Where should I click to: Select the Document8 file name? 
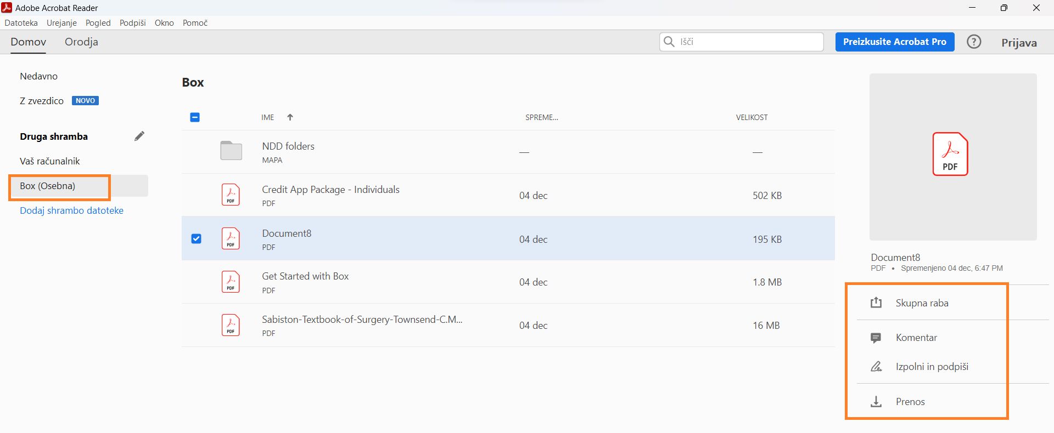tap(287, 233)
